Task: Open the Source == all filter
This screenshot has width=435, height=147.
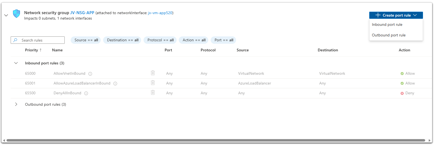Action: (86, 40)
